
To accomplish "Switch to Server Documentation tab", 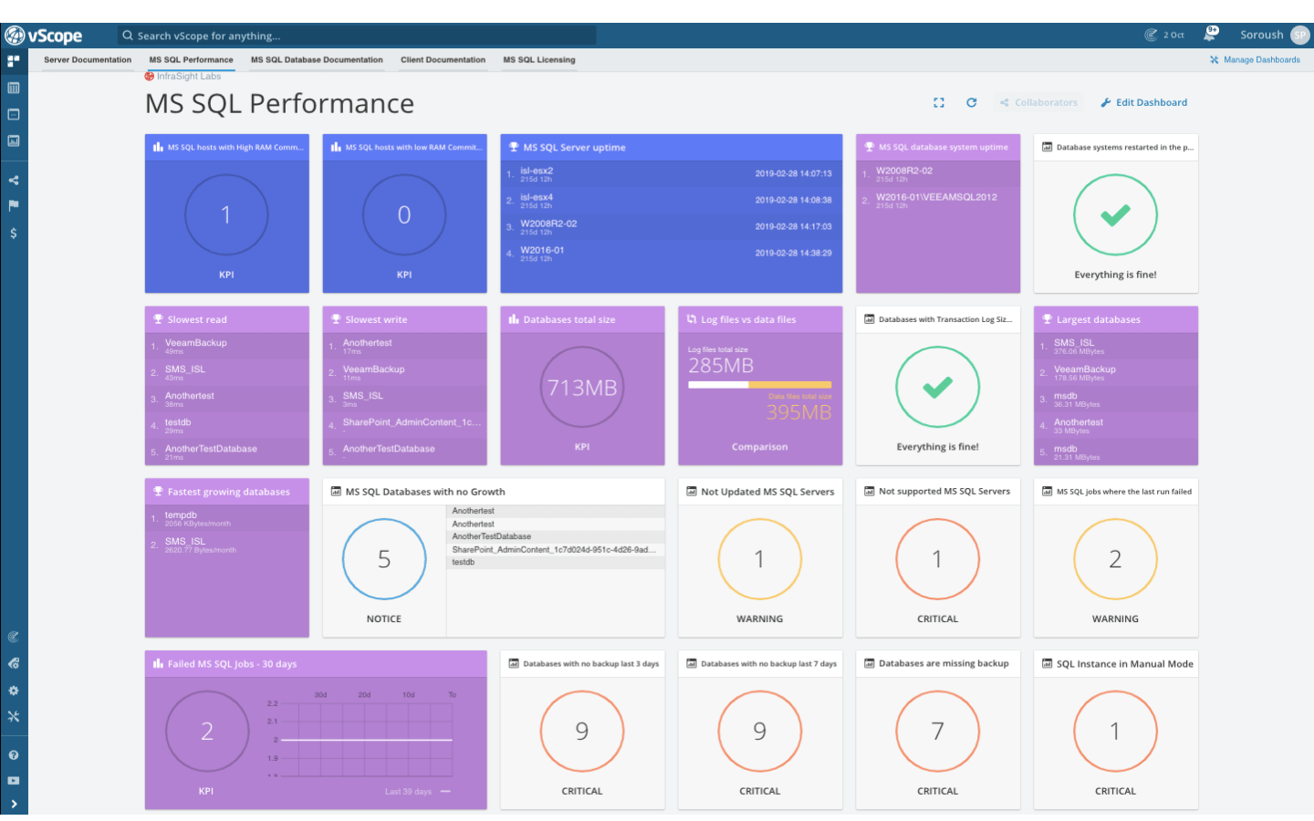I will click(88, 60).
